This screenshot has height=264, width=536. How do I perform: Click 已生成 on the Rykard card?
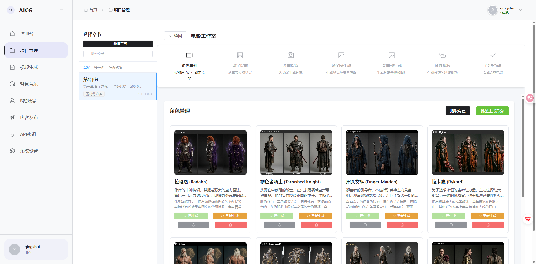pos(449,216)
